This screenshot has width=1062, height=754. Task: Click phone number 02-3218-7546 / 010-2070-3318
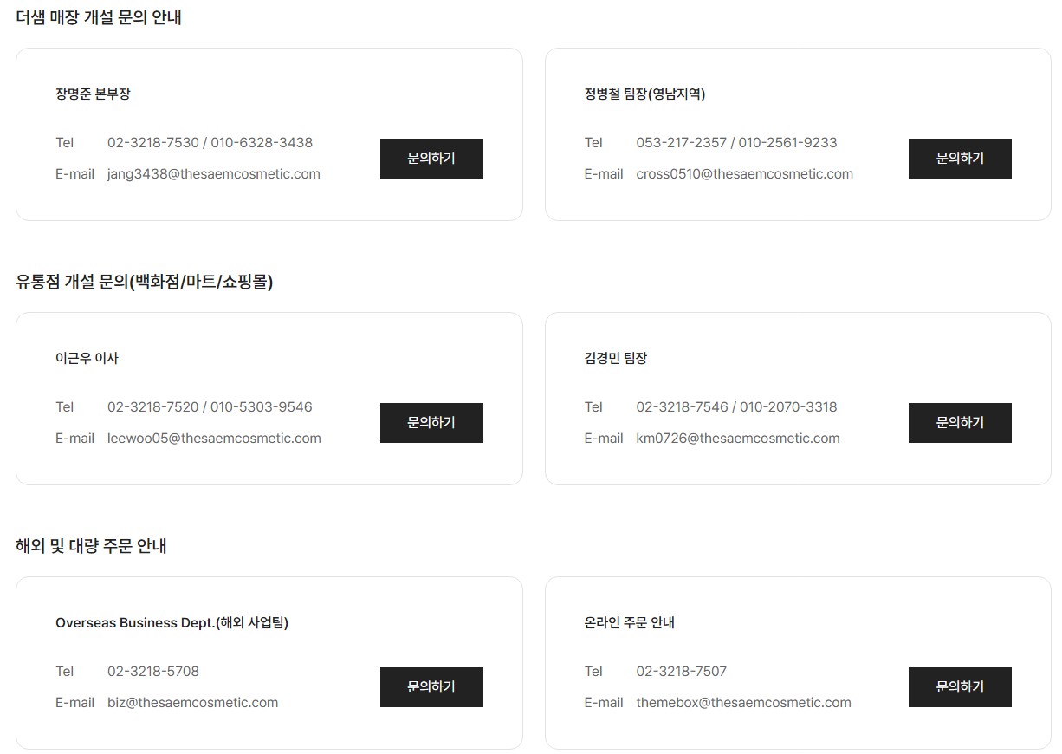coord(737,407)
